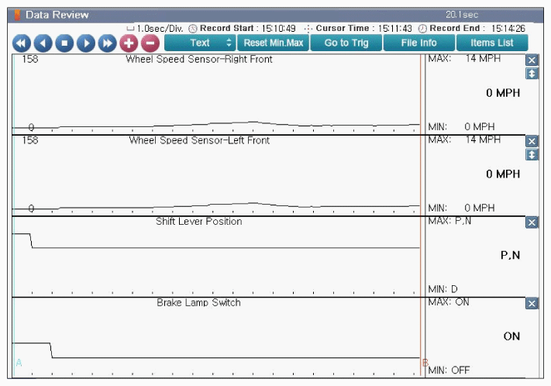Stop playback with the square button

[x=64, y=43]
